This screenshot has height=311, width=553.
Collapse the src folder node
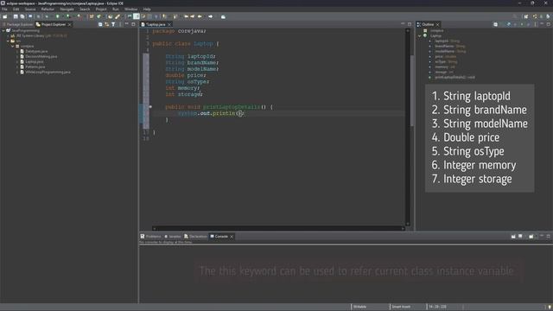pyautogui.click(x=9, y=41)
